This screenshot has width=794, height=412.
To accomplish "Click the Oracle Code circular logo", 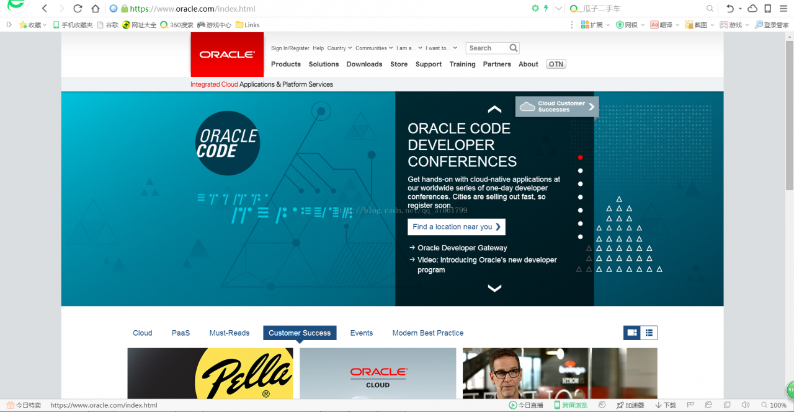I will click(228, 143).
